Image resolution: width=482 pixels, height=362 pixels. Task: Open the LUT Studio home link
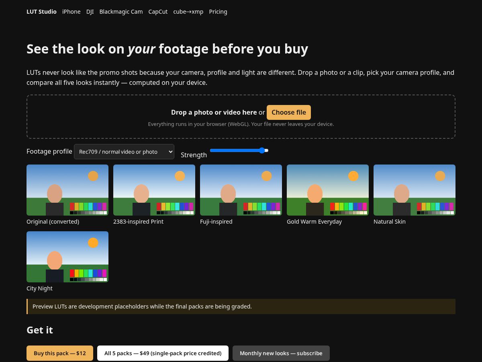click(41, 12)
